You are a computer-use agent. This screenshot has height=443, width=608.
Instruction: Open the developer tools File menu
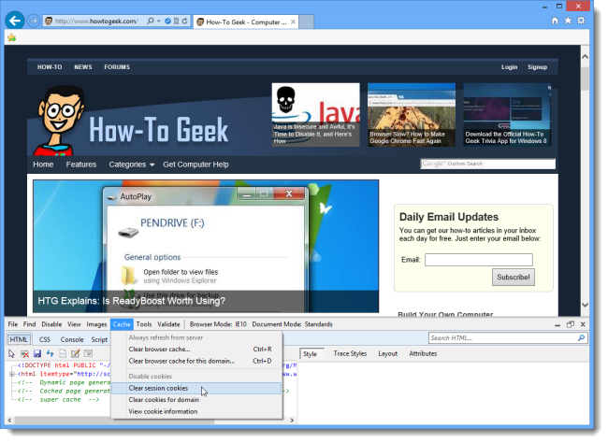tap(13, 324)
